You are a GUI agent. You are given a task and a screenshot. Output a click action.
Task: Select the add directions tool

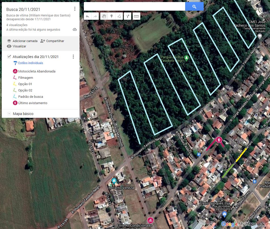pyautogui.click(x=128, y=16)
